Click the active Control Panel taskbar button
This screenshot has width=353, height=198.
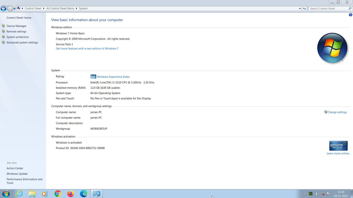pos(97,194)
